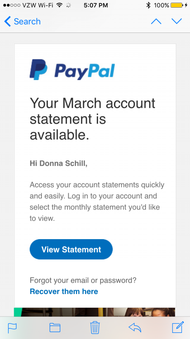
Task: Tap the March account statement headline
Action: 93,119
